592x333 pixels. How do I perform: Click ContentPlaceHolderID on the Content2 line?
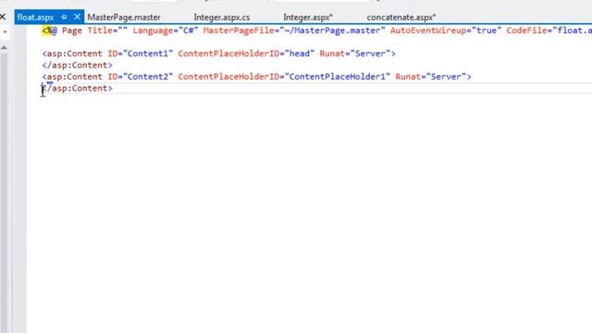click(x=228, y=77)
